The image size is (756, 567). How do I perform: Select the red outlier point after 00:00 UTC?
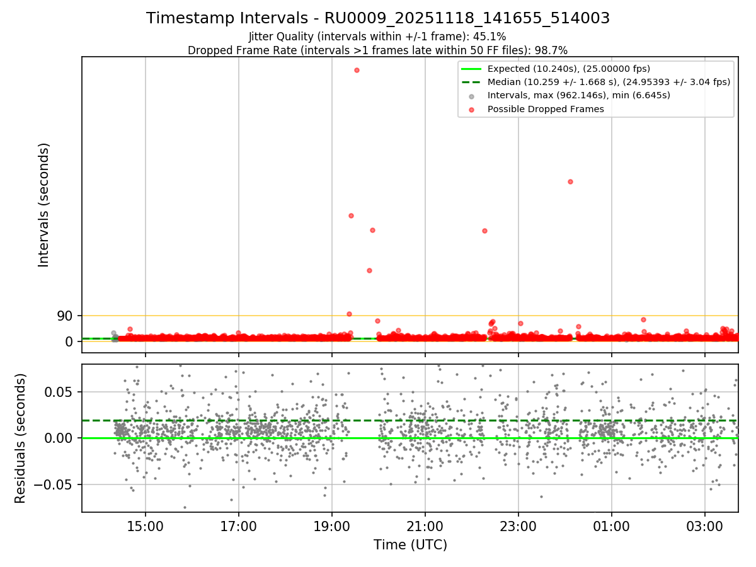(x=570, y=181)
